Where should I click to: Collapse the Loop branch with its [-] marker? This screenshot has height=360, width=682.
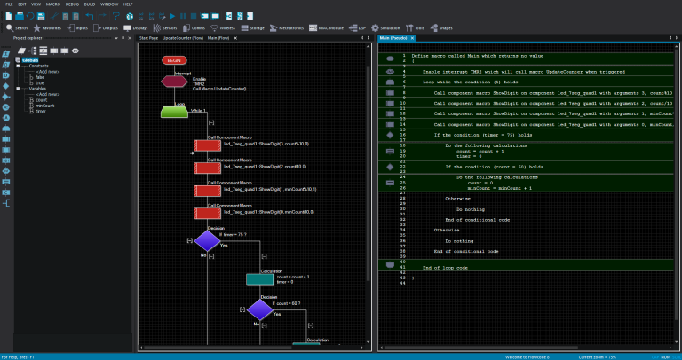click(211, 123)
